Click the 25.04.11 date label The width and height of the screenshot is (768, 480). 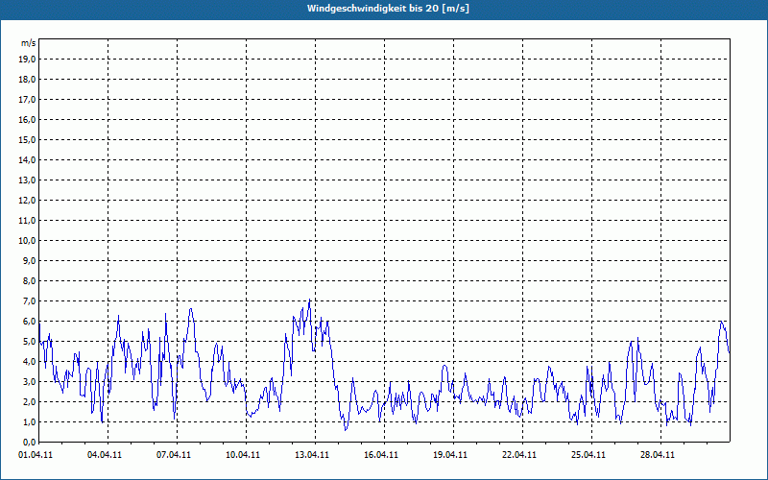tap(588, 455)
